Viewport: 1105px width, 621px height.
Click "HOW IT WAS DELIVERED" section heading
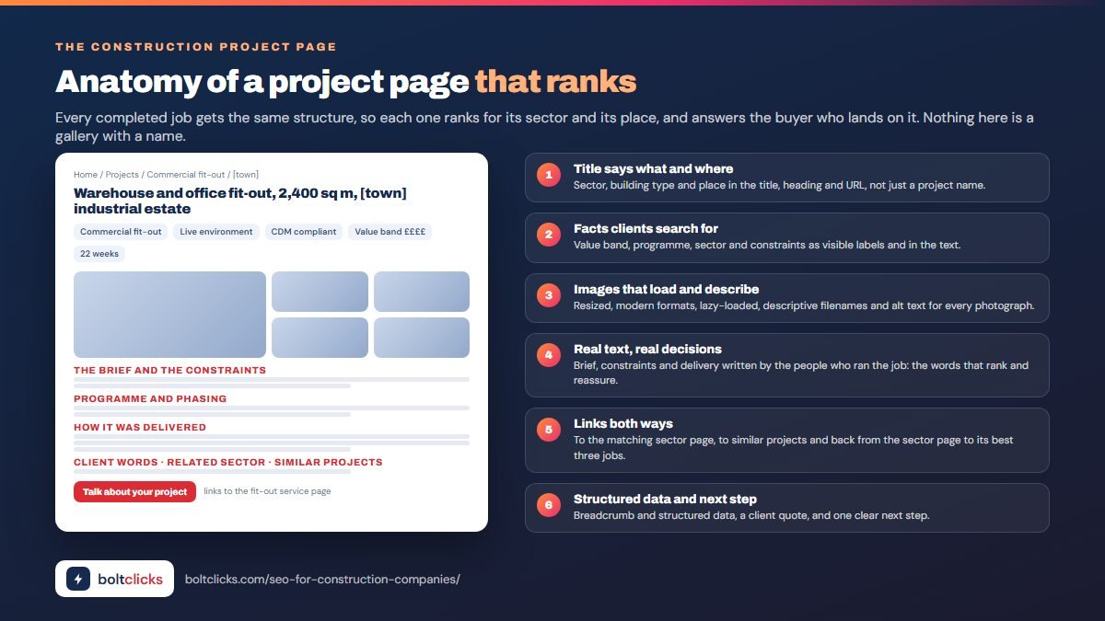coord(140,427)
